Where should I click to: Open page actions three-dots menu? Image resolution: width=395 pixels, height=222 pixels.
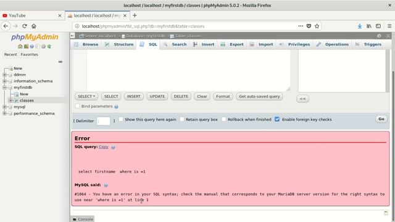click(301, 26)
